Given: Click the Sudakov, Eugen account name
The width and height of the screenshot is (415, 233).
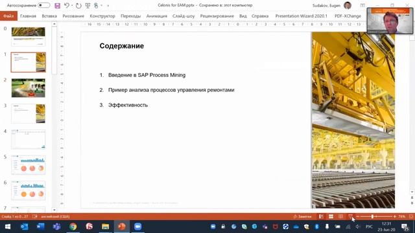Looking at the screenshot, I should [326, 5].
